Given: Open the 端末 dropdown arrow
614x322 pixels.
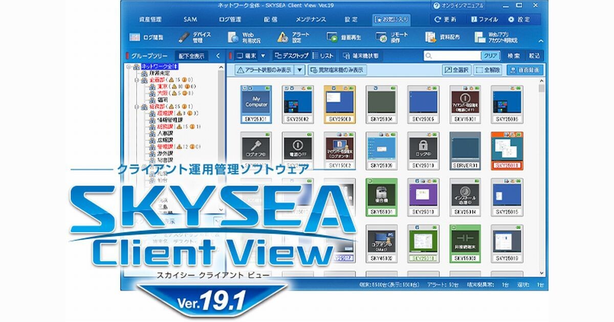Looking at the screenshot, I should [263, 56].
